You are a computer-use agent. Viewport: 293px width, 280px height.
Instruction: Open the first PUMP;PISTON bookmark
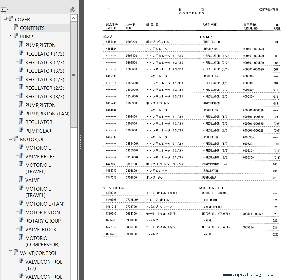[40, 45]
